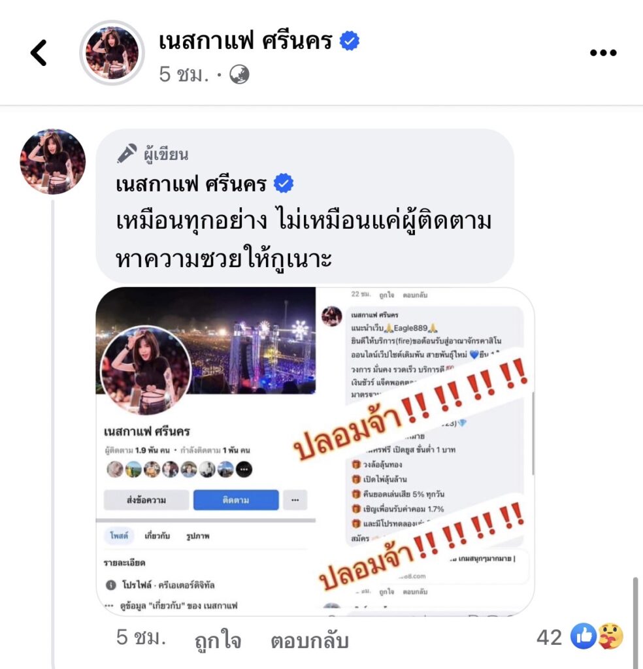Tap the microphone author badge icon

(127, 154)
